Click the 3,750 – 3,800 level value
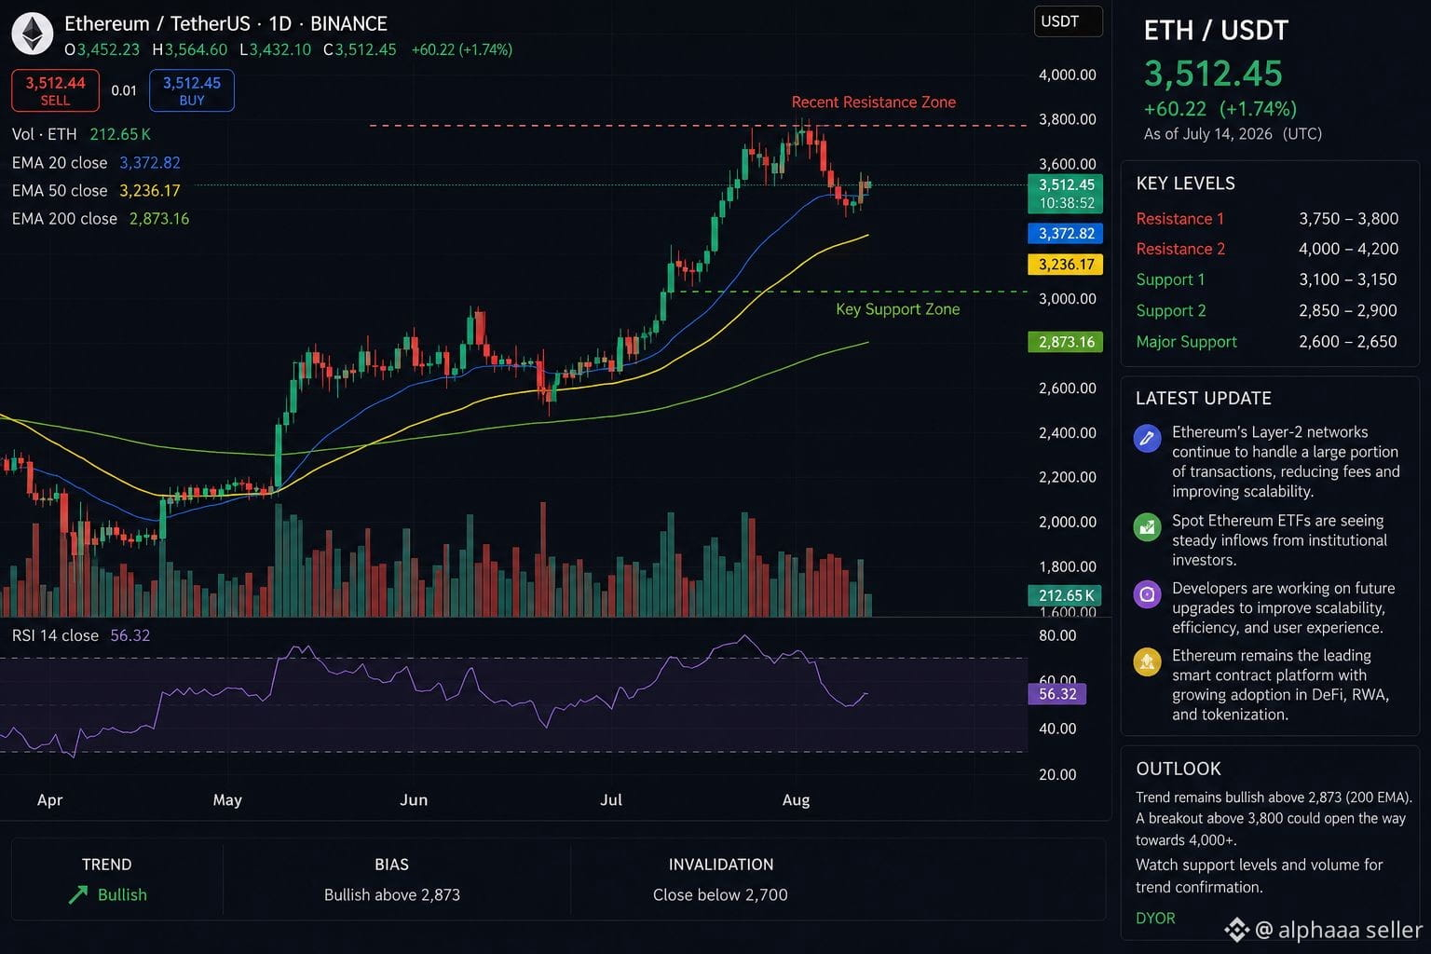This screenshot has height=954, width=1431. point(1348,219)
